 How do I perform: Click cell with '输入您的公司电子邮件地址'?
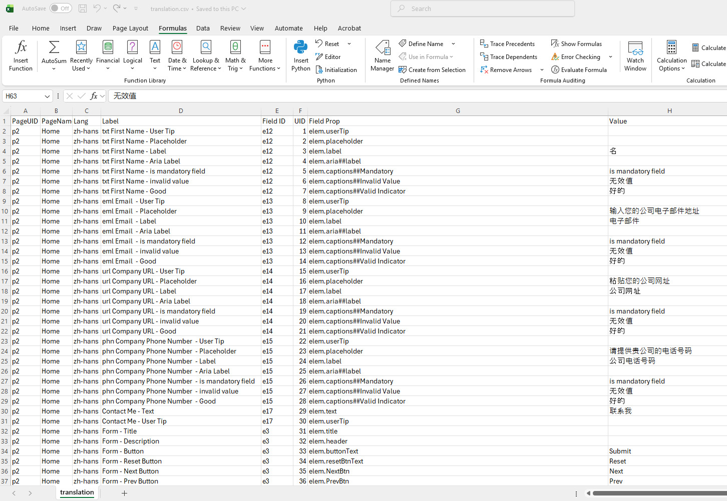667,211
